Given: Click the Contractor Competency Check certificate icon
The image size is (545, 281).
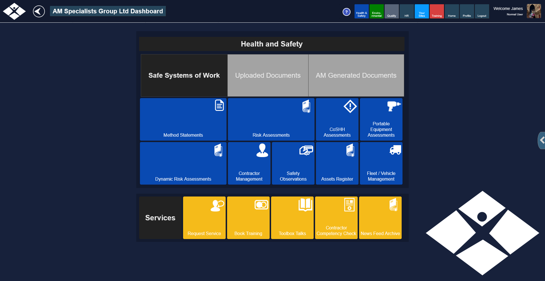Looking at the screenshot, I should click(349, 205).
